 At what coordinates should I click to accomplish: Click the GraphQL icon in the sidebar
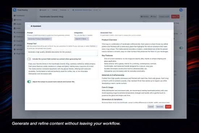[x=14, y=41]
